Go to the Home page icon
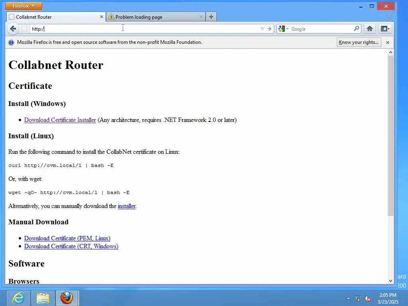408x306 pixels. tap(369, 29)
